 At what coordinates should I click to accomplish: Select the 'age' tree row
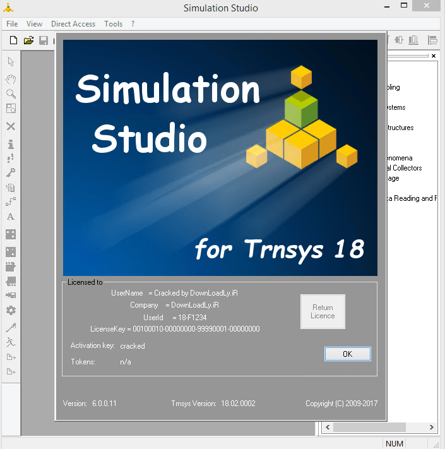(x=393, y=178)
